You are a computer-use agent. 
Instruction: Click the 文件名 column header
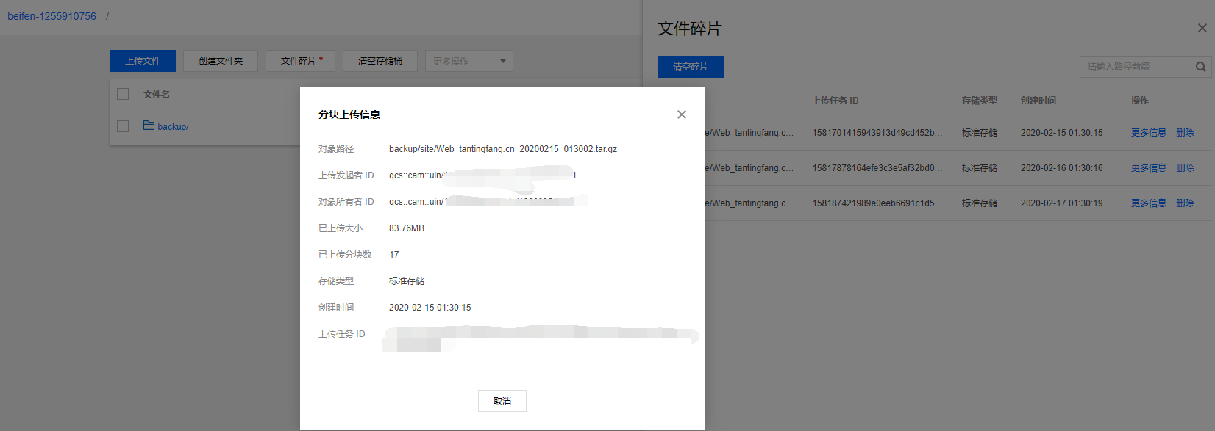point(157,95)
